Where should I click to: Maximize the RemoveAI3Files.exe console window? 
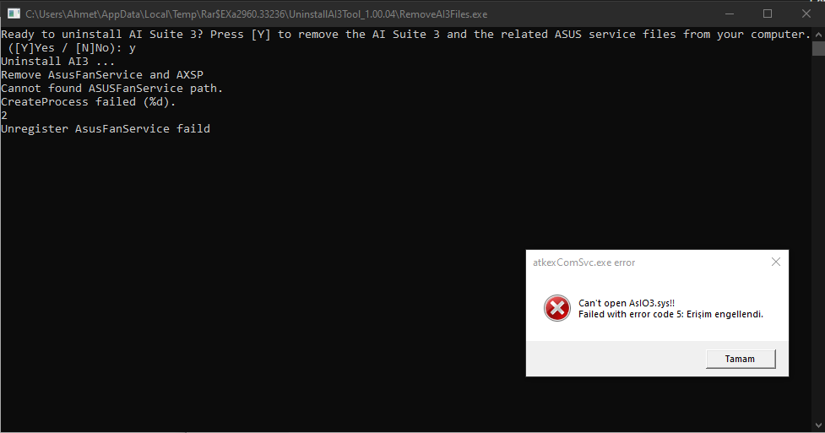768,14
